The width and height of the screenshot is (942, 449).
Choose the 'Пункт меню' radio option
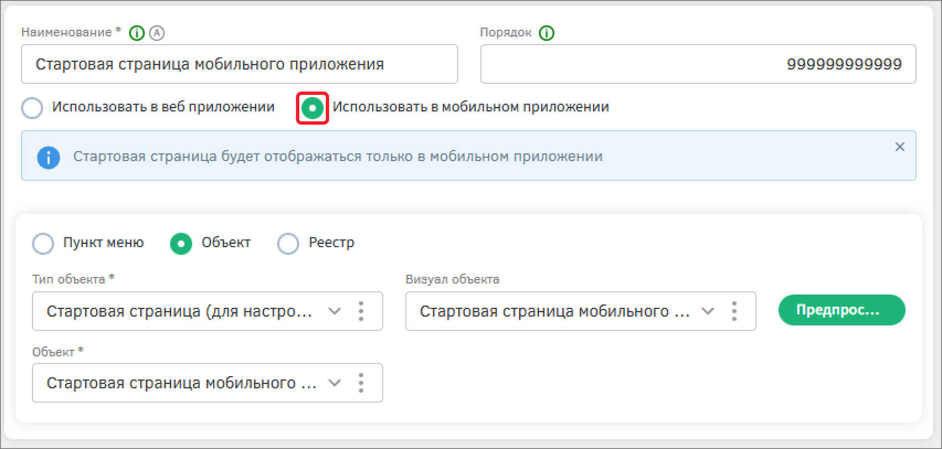[x=43, y=243]
